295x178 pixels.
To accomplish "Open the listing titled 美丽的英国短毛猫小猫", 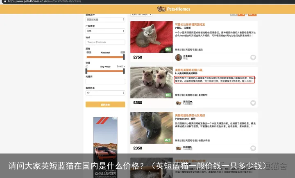I will (189, 70).
